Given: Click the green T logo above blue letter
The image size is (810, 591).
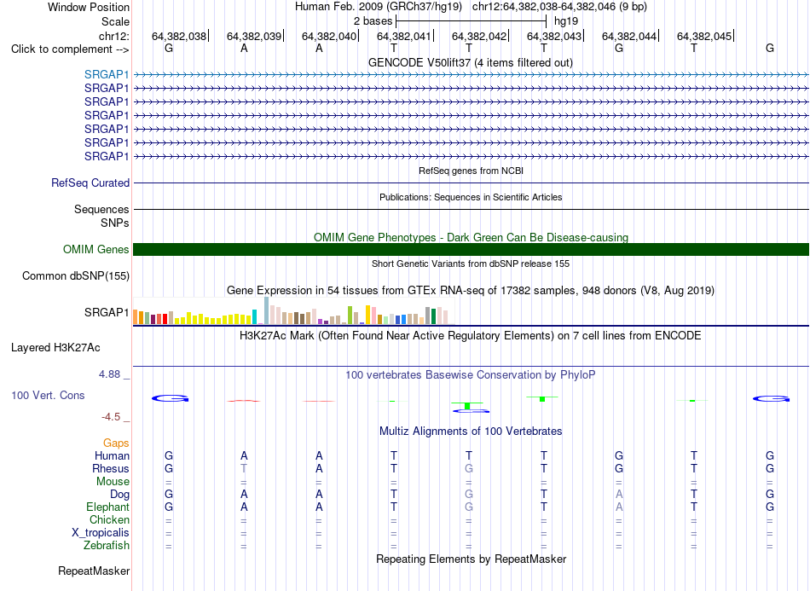Looking at the screenshot, I should 467,406.
